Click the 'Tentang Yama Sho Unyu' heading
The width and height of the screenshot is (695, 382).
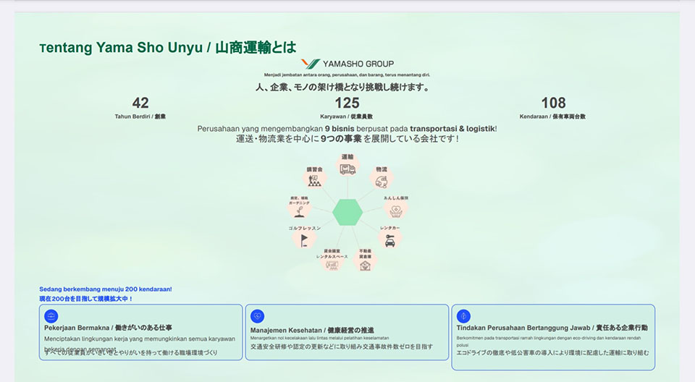click(168, 48)
